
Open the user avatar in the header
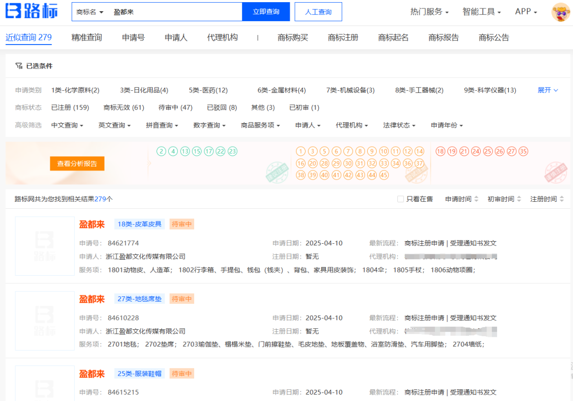pos(561,12)
